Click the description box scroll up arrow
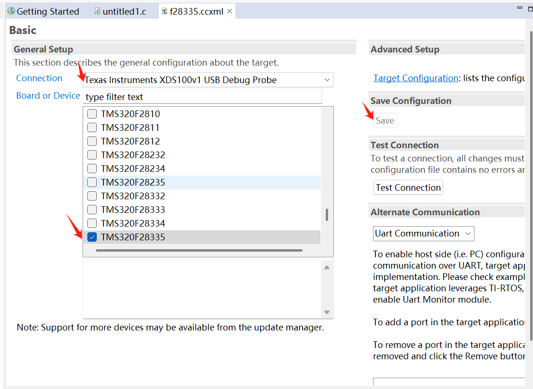The image size is (533, 389). 327,268
